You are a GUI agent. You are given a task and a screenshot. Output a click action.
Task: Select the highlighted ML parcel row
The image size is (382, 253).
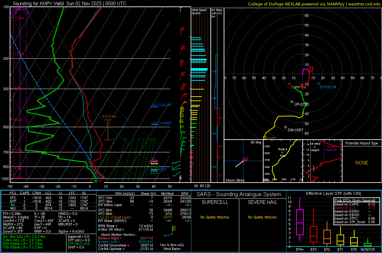pos(49,205)
